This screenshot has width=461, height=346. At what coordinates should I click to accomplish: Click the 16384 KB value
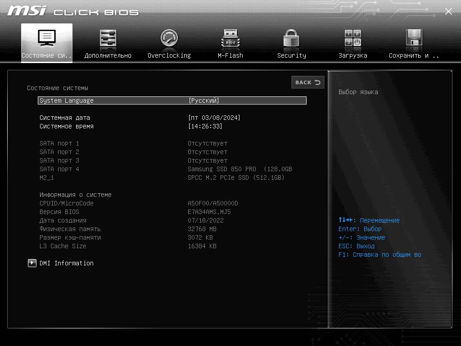tap(202, 246)
